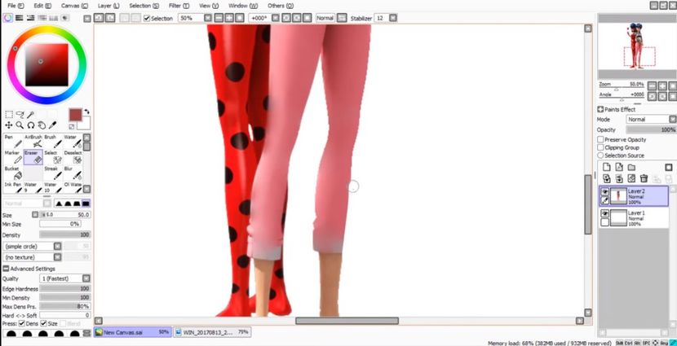Image resolution: width=677 pixels, height=346 pixels.
Task: Select the AirBrush tool
Action: (33, 142)
